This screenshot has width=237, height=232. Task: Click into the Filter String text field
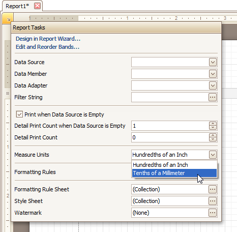(170, 97)
